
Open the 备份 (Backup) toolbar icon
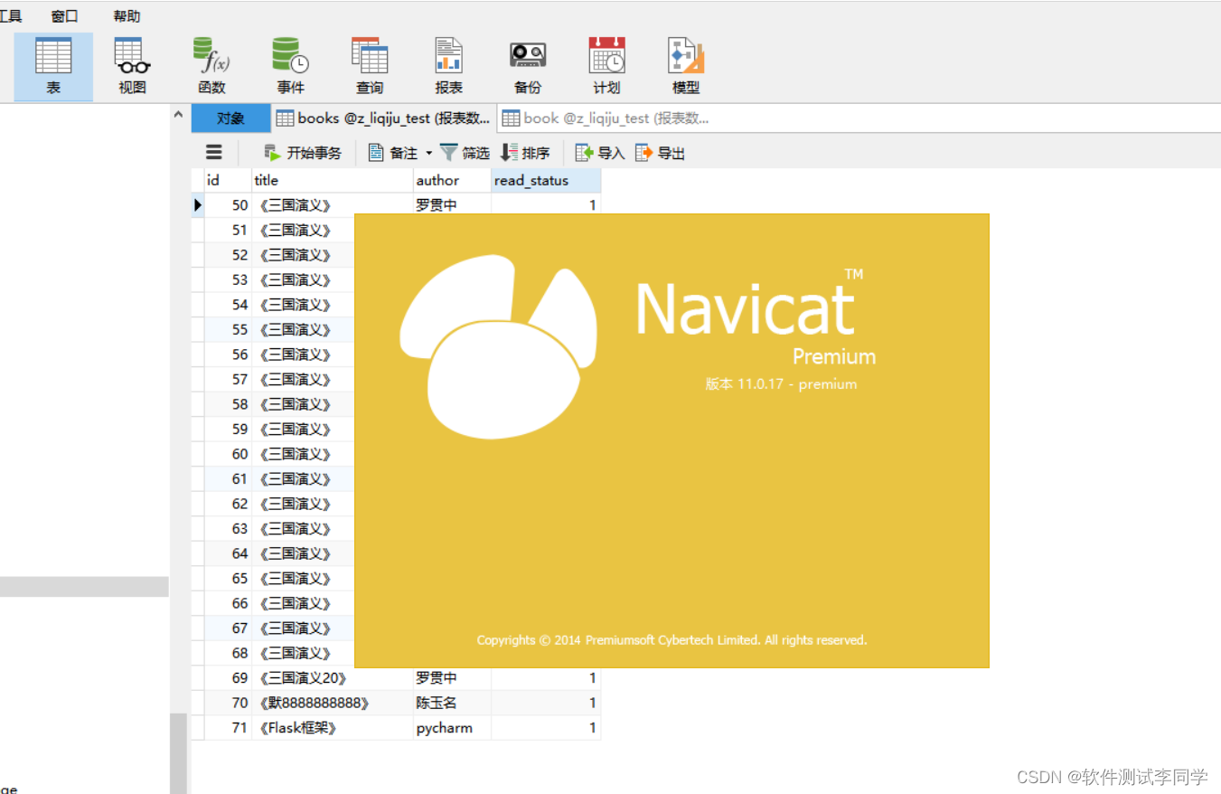click(528, 67)
